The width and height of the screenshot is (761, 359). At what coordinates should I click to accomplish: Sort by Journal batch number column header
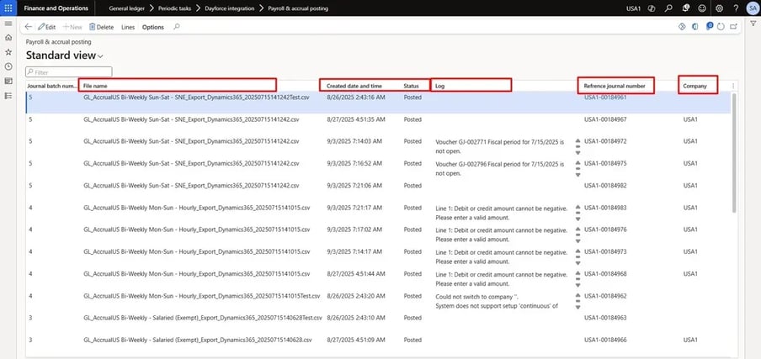coord(52,86)
